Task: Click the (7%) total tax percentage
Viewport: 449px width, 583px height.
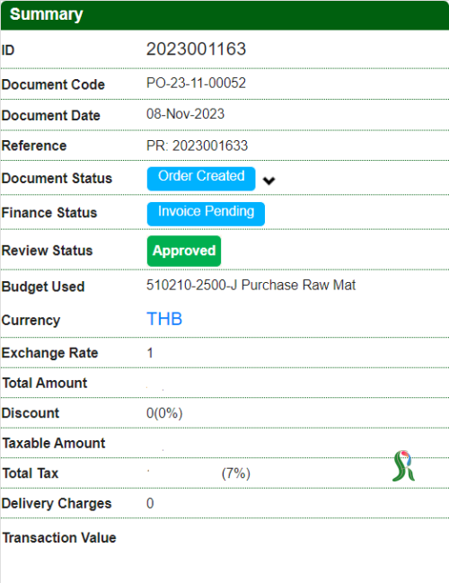Action: tap(236, 473)
